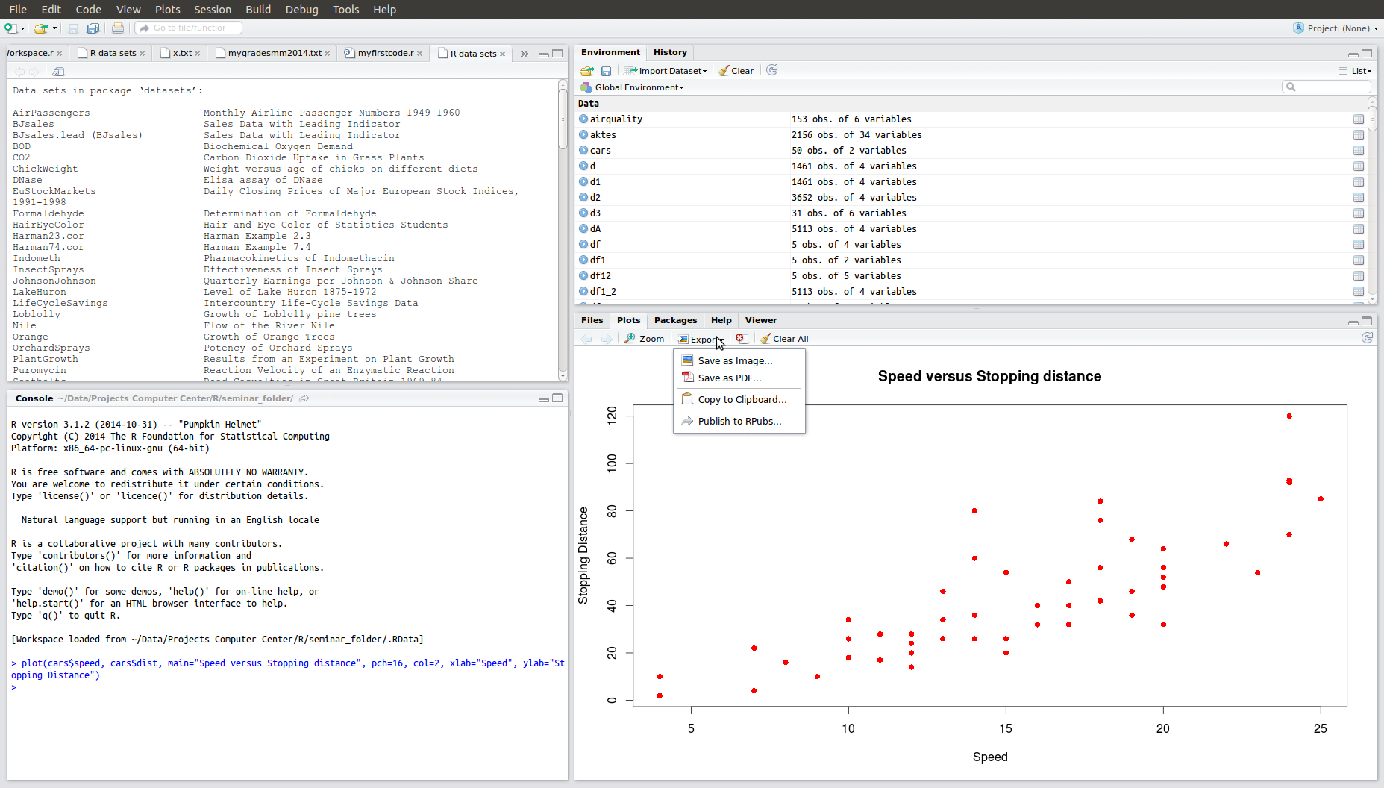Open the Global Environment dropdown
The width and height of the screenshot is (1384, 788).
tap(638, 87)
